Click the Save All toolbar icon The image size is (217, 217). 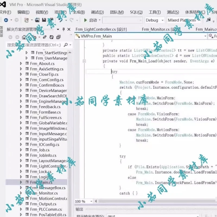(51, 20)
